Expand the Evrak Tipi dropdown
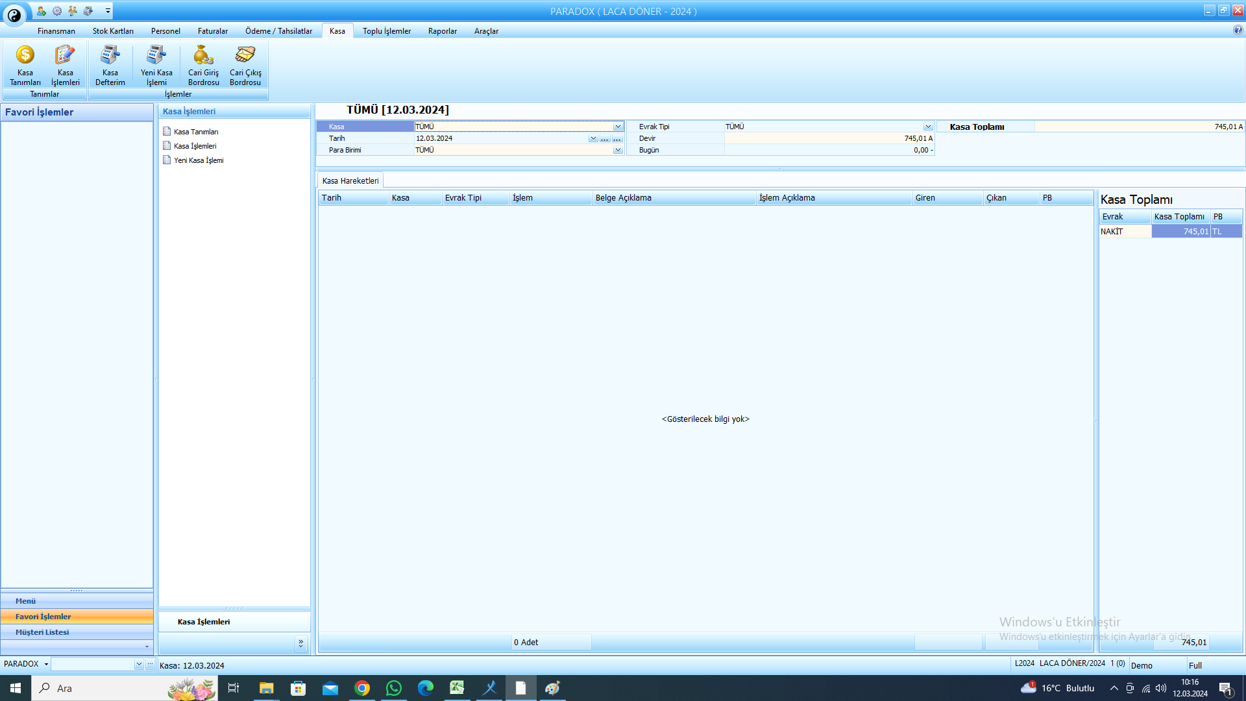1246x701 pixels. coord(928,127)
